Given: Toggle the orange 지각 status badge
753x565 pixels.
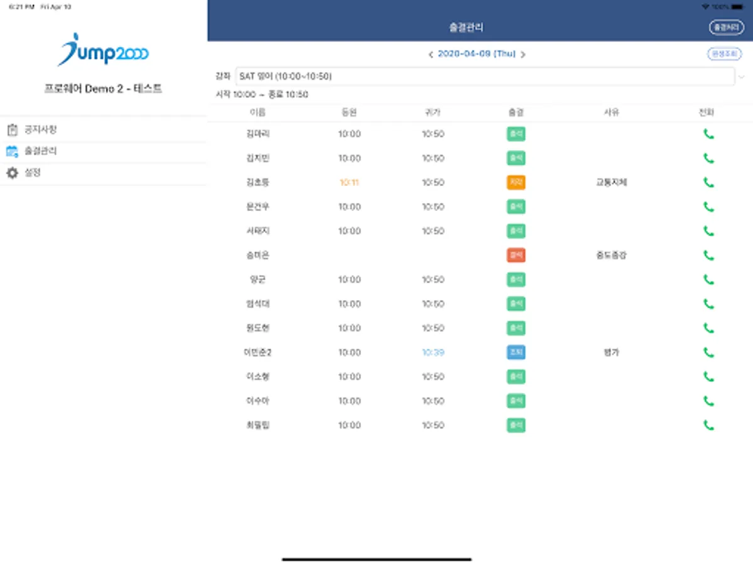Looking at the screenshot, I should 516,183.
